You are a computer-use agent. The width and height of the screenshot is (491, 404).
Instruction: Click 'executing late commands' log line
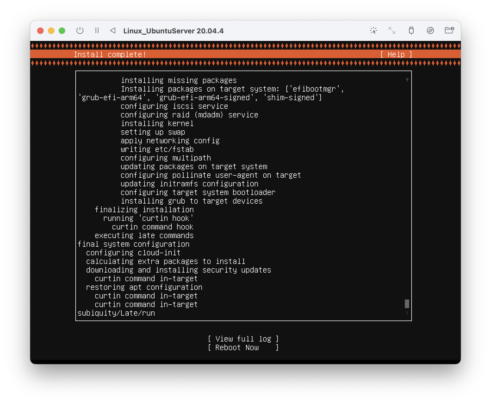click(144, 236)
